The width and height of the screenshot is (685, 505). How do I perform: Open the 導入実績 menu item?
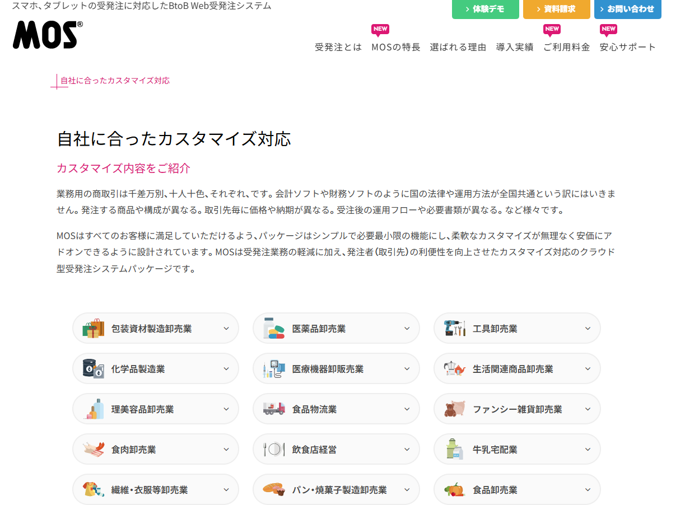tap(515, 47)
